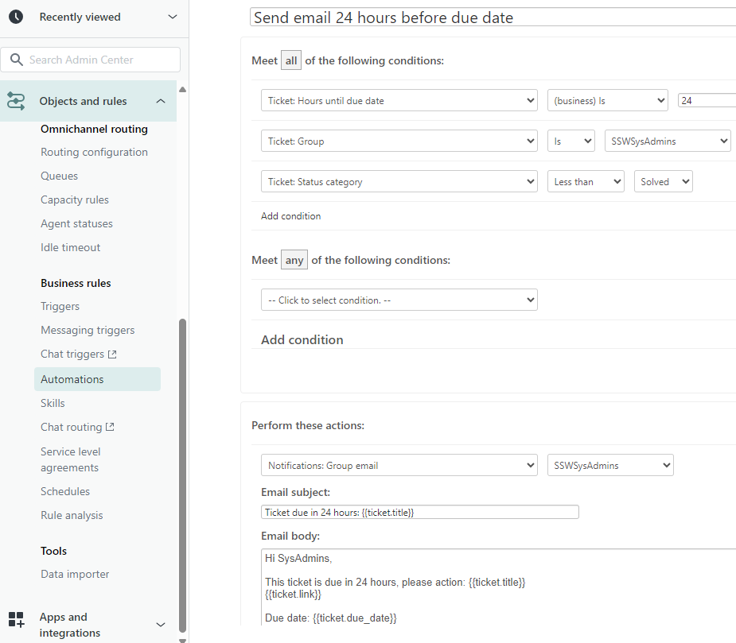Click external link icon beside Chat routing
Image resolution: width=736 pixels, height=643 pixels.
tap(111, 428)
